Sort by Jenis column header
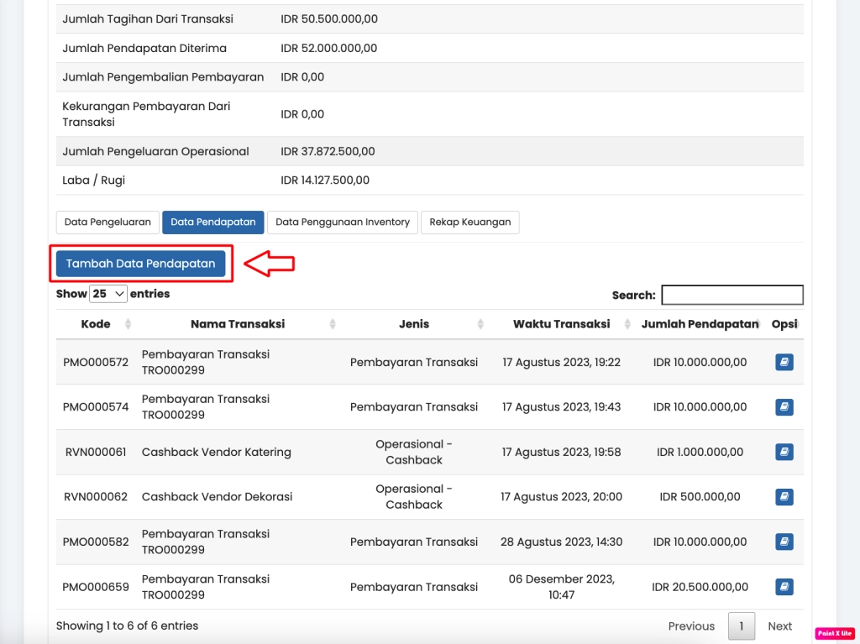The width and height of the screenshot is (860, 644). tap(414, 324)
